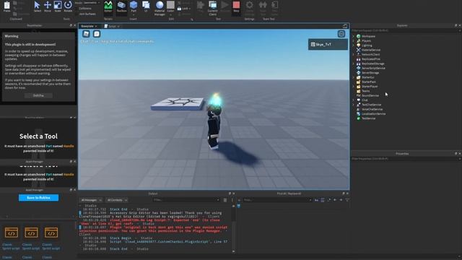Open the All Messages dropdown
The image size is (462, 260).
[x=92, y=200]
